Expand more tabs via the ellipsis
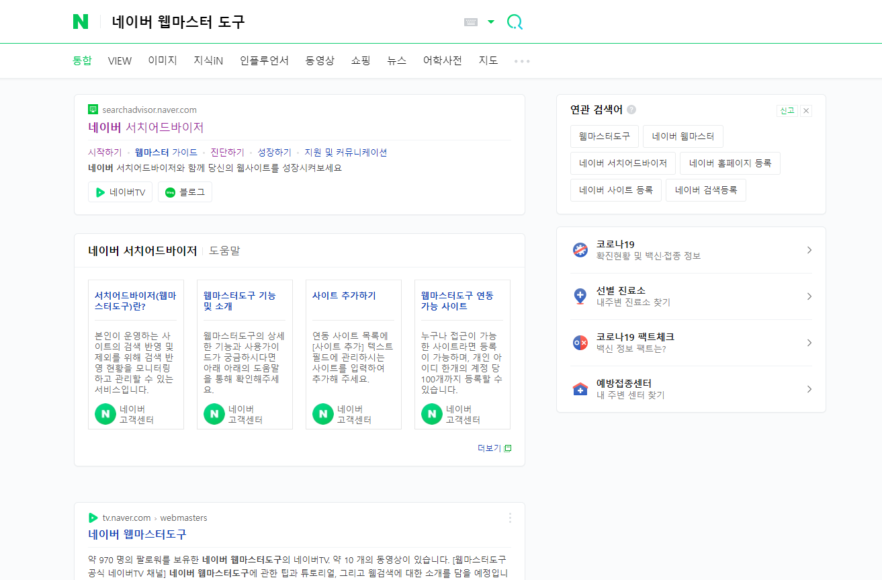This screenshot has height=580, width=882. click(x=522, y=61)
